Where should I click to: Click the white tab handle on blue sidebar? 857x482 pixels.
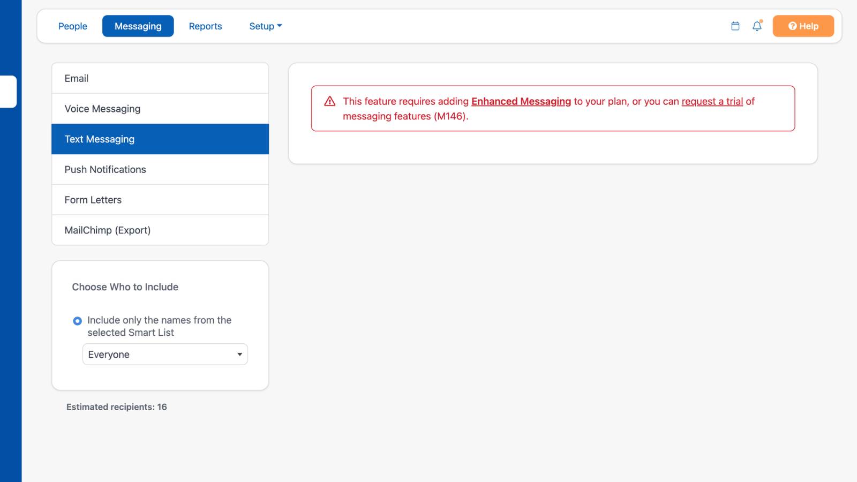8,92
